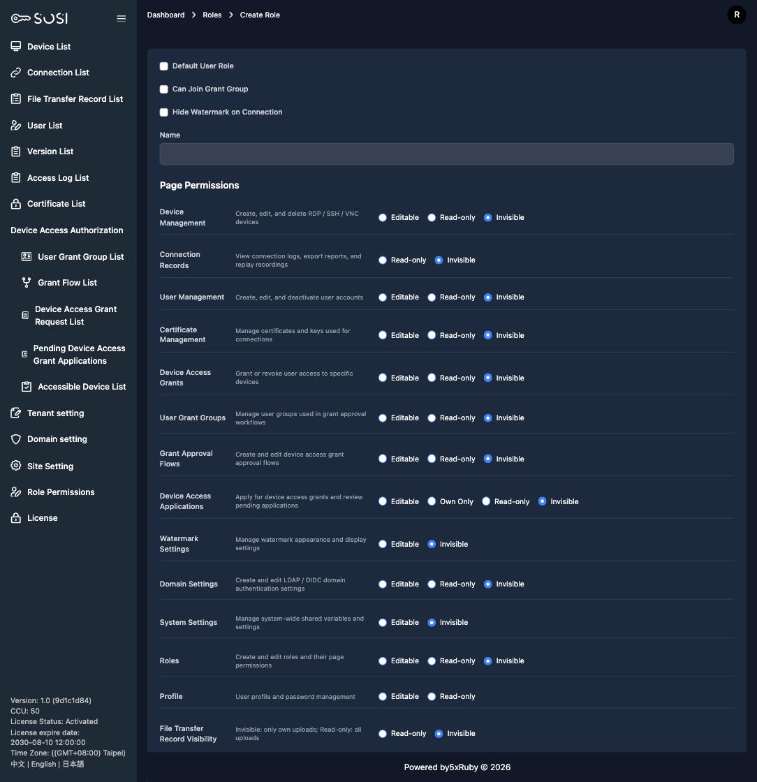Open Site Setting page
The image size is (757, 782).
pyautogui.click(x=50, y=466)
